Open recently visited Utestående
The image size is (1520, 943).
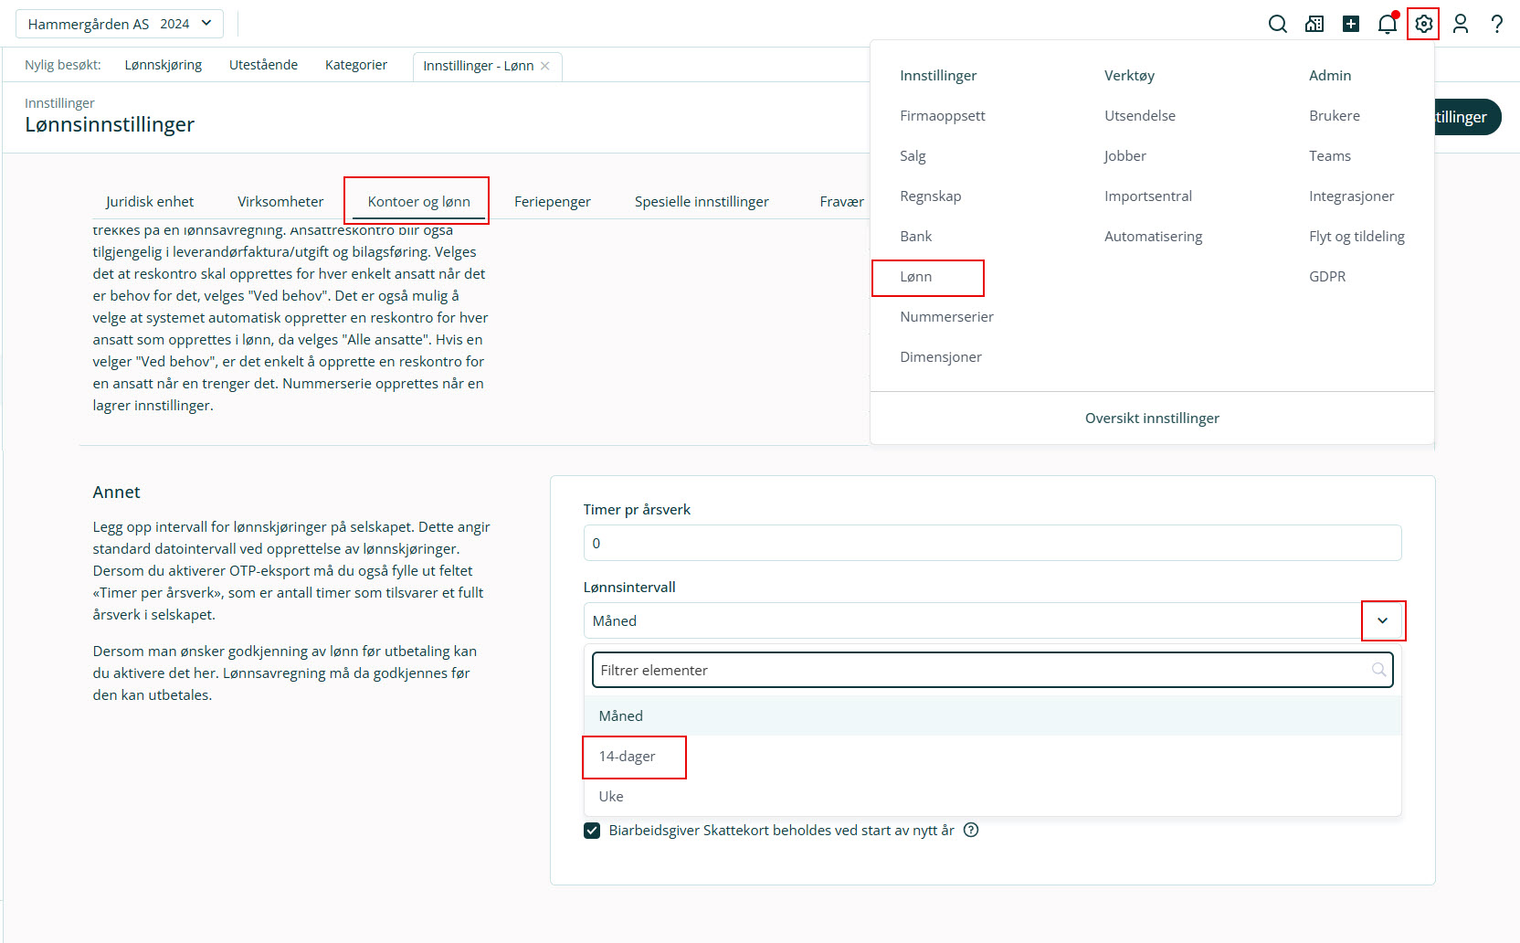click(263, 65)
